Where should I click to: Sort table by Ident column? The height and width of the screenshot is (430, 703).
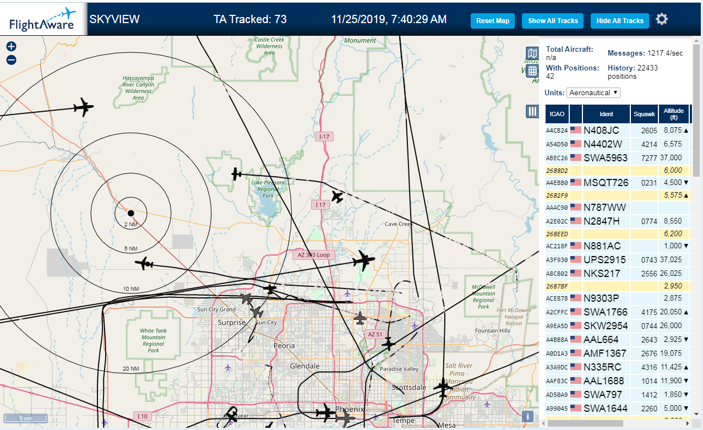point(606,114)
